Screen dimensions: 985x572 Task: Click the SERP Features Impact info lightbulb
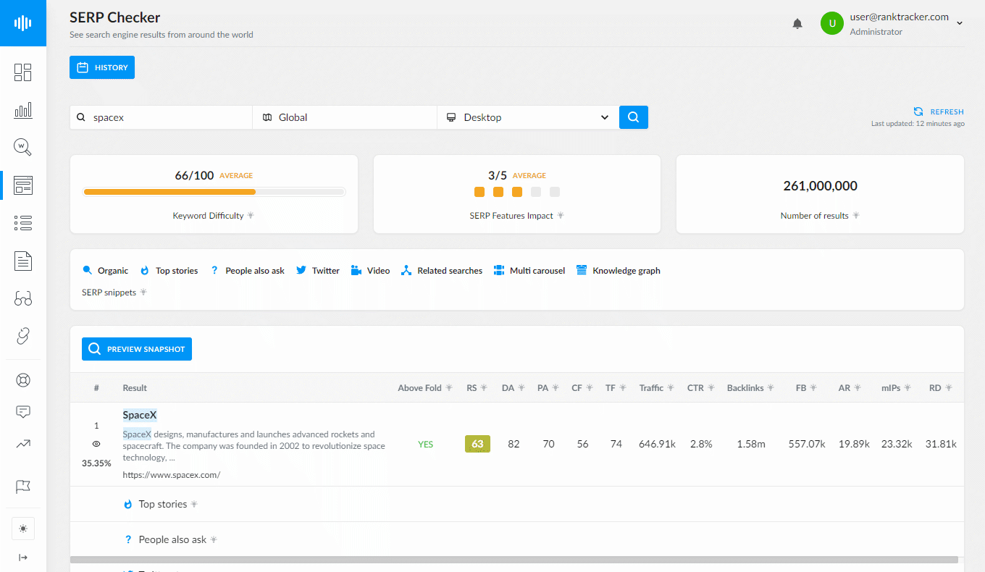click(x=561, y=216)
